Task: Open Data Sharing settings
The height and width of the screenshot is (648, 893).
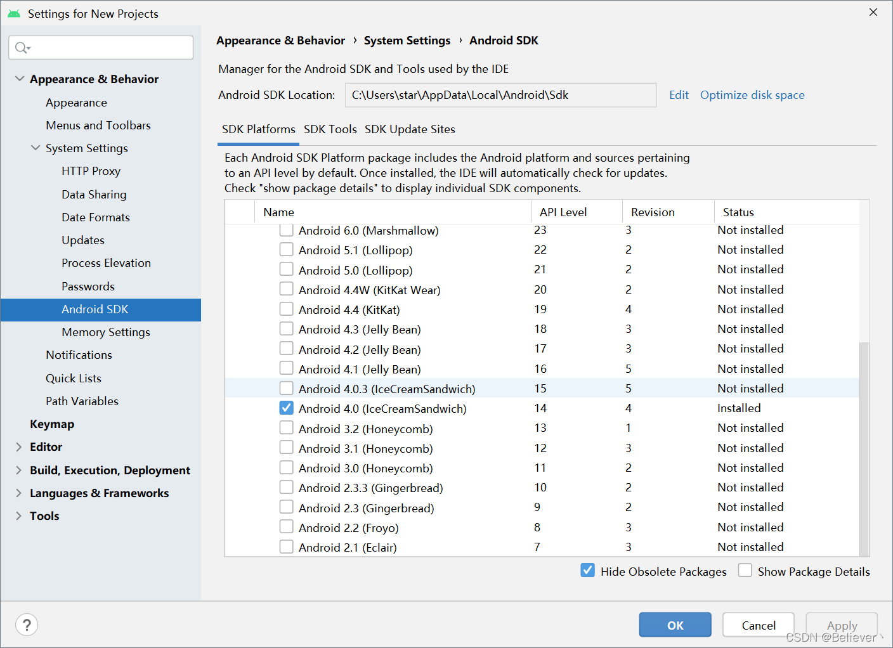Action: (94, 195)
